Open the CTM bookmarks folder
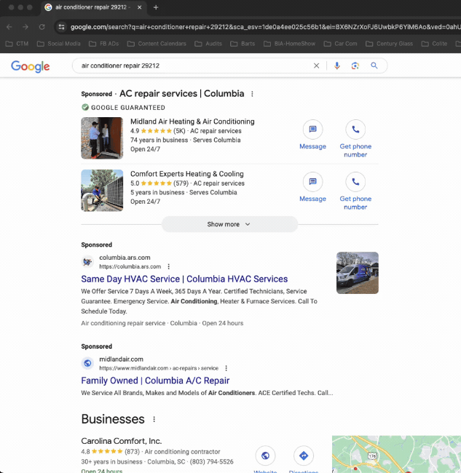The image size is (461, 473). coord(17,44)
